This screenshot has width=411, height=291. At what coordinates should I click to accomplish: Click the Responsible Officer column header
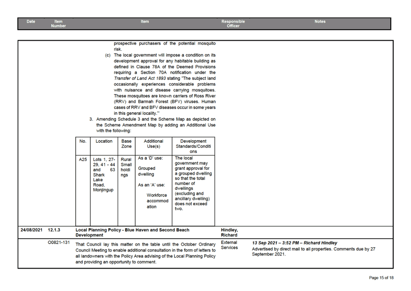(233, 24)
